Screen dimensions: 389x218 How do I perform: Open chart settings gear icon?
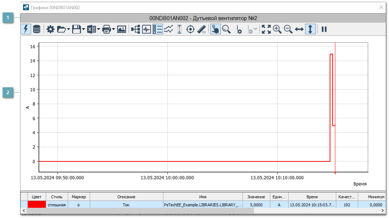pyautogui.click(x=50, y=30)
